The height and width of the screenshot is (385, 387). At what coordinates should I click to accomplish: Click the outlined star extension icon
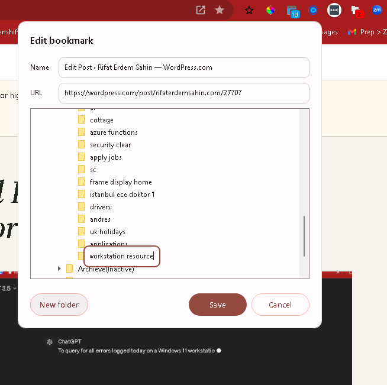tap(249, 11)
